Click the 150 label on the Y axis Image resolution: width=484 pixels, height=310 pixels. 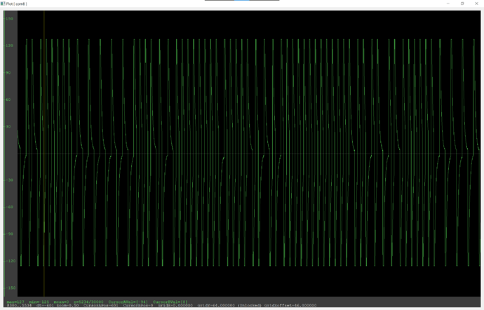pyautogui.click(x=9, y=18)
